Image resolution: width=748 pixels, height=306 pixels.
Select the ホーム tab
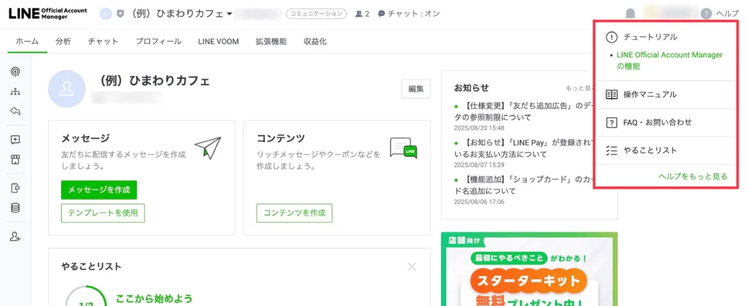point(27,41)
